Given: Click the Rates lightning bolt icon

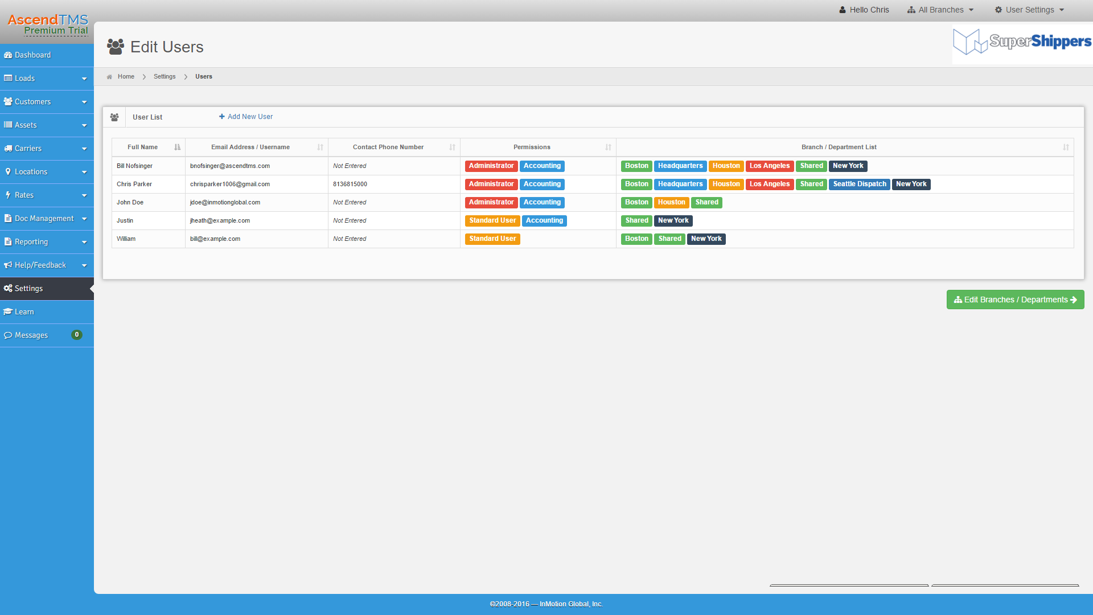Looking at the screenshot, I should 8,195.
